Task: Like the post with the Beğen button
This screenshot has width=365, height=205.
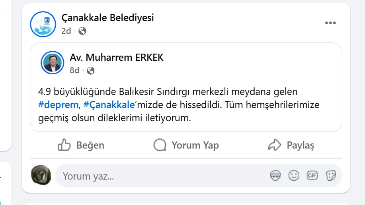Action: pyautogui.click(x=81, y=145)
